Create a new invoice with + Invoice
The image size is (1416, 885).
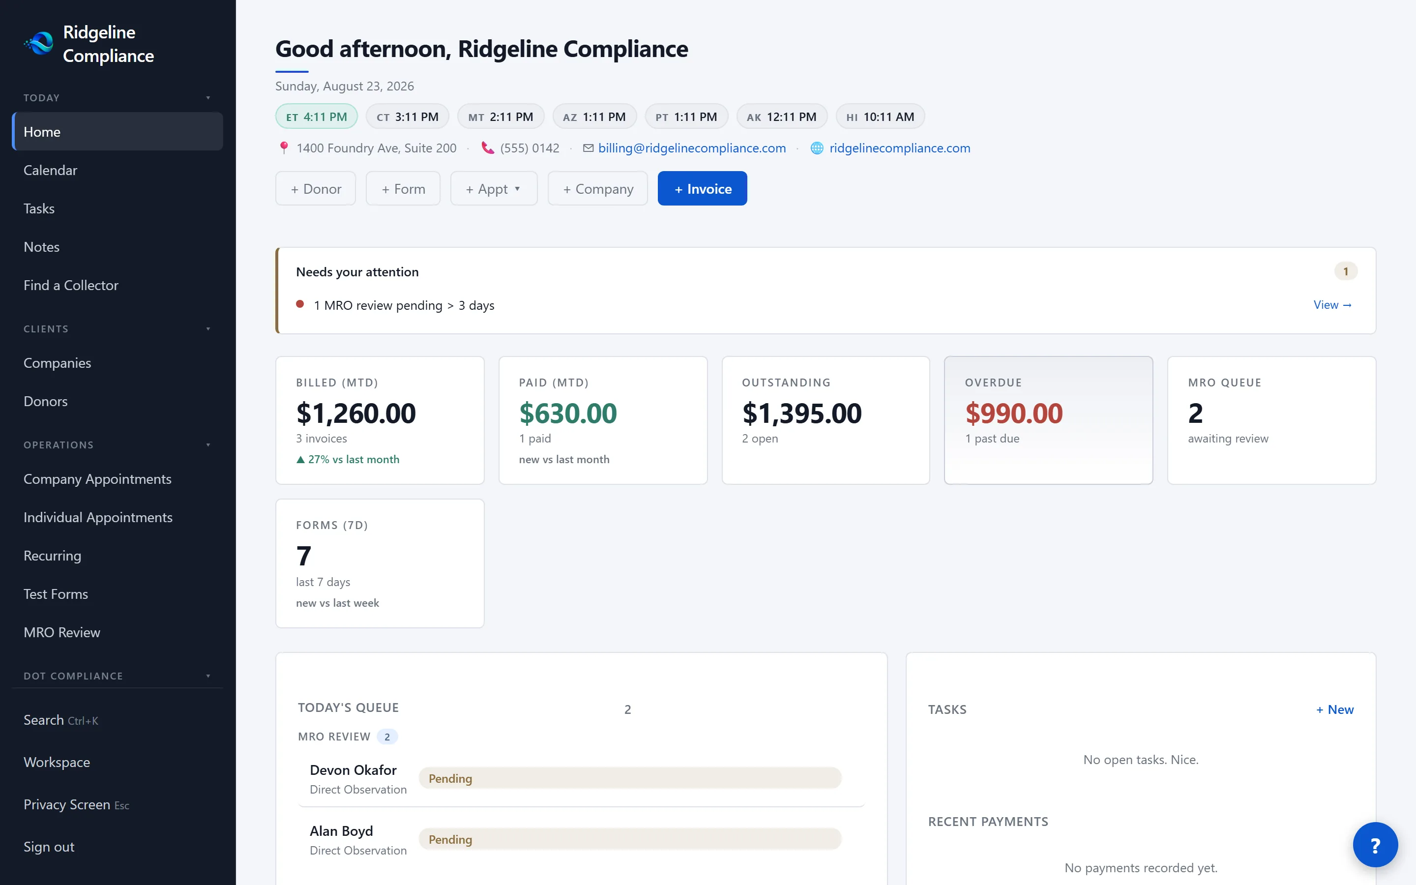702,188
